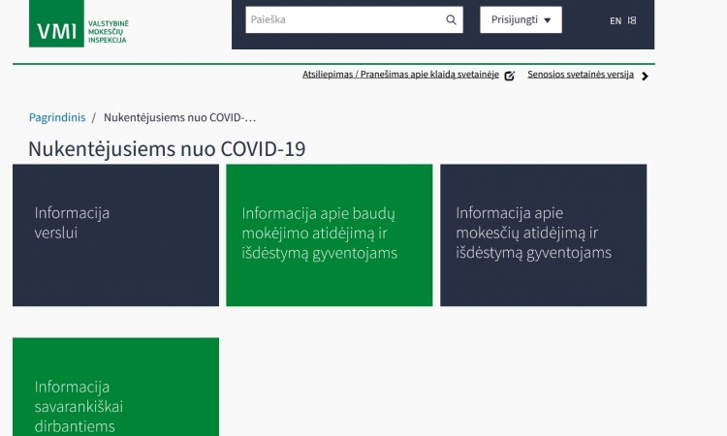Open Senosios svetainės versija link
Viewport: 727px width, 436px height.
pyautogui.click(x=581, y=75)
